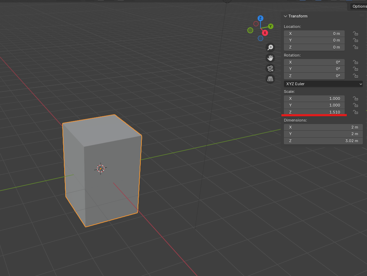Click the Dimensions X field
Screen dimensions: 367x276
click(x=323, y=127)
